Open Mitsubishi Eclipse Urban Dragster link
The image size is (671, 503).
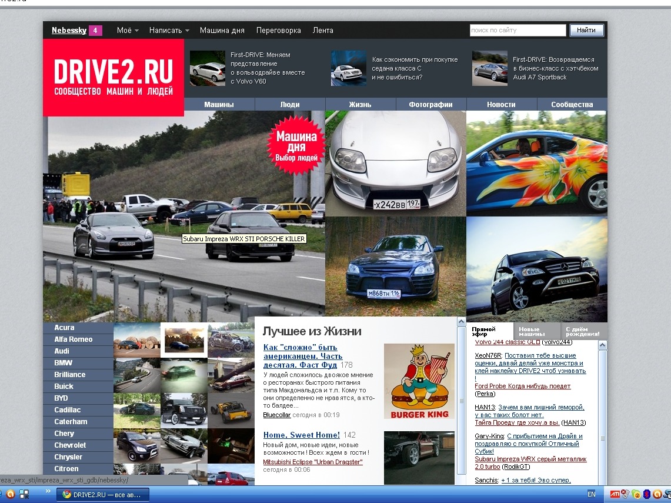[313, 462]
